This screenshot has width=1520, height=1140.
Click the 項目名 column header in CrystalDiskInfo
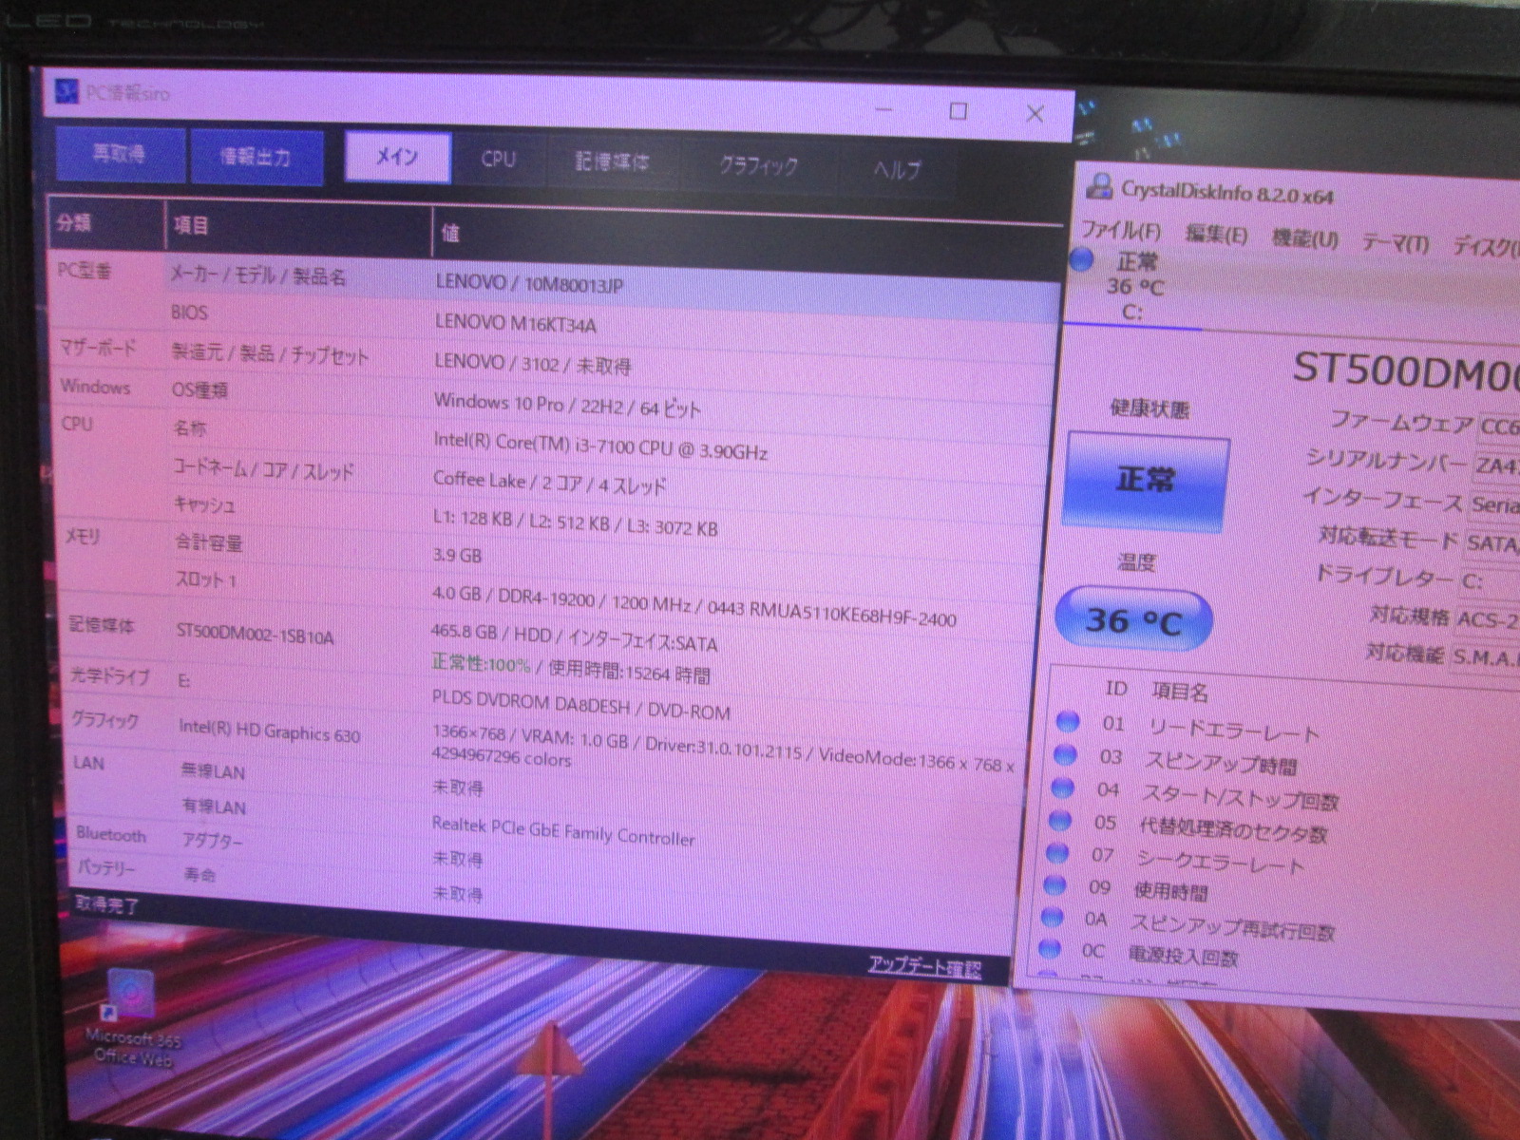pyautogui.click(x=1180, y=692)
